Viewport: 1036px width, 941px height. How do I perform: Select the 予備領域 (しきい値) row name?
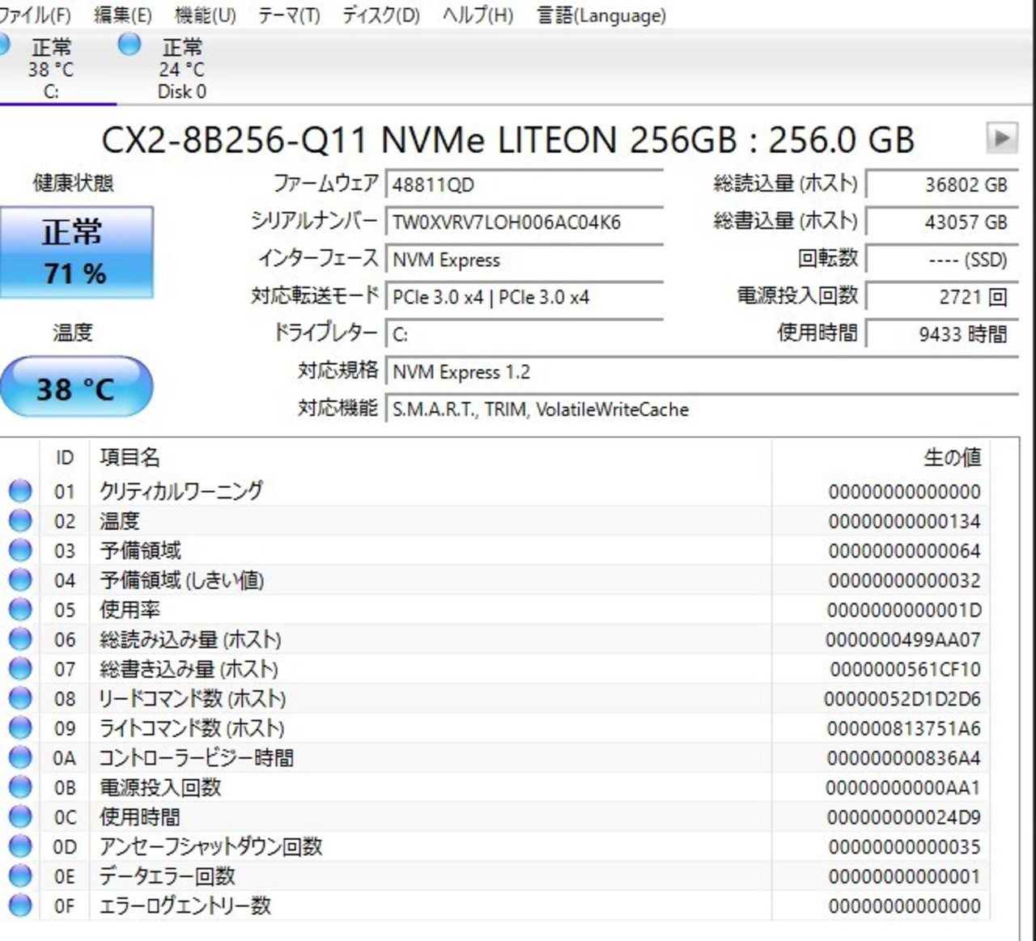tap(181, 580)
